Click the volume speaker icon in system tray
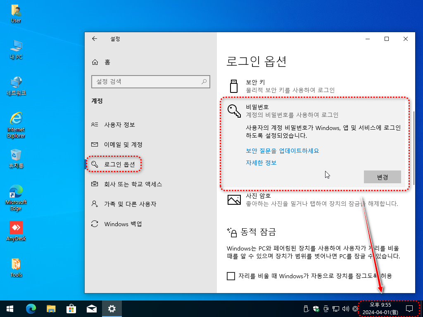This screenshot has height=317, width=423. click(346, 308)
